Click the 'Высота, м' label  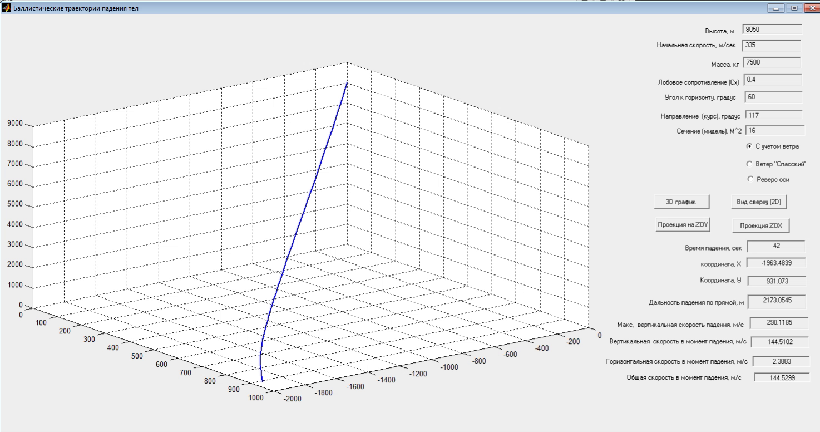point(720,32)
